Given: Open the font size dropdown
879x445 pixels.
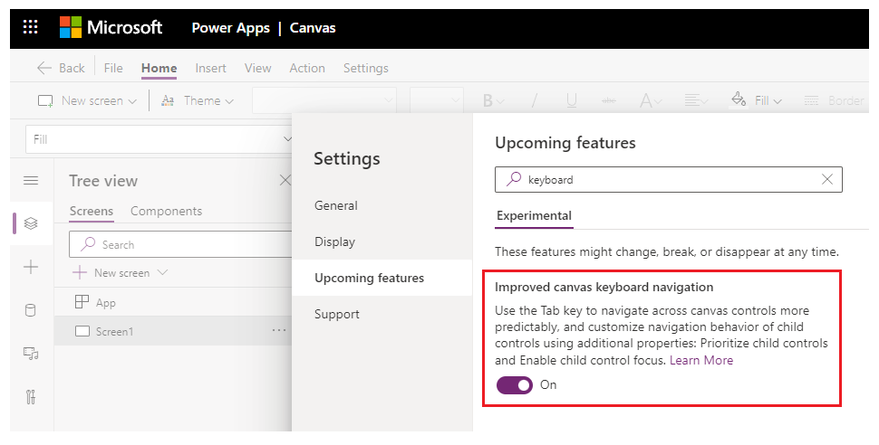Looking at the screenshot, I should coord(437,100).
